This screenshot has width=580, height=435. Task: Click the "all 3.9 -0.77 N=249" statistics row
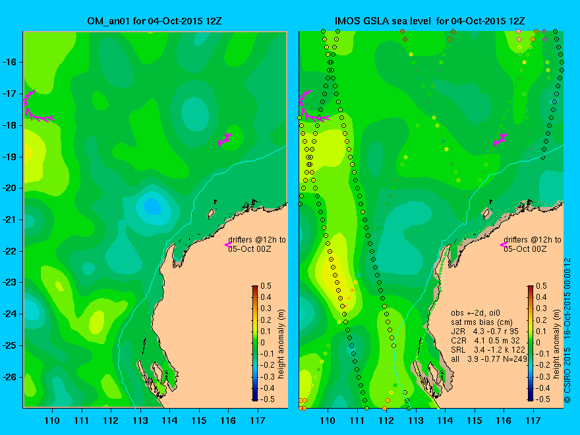[x=489, y=359]
